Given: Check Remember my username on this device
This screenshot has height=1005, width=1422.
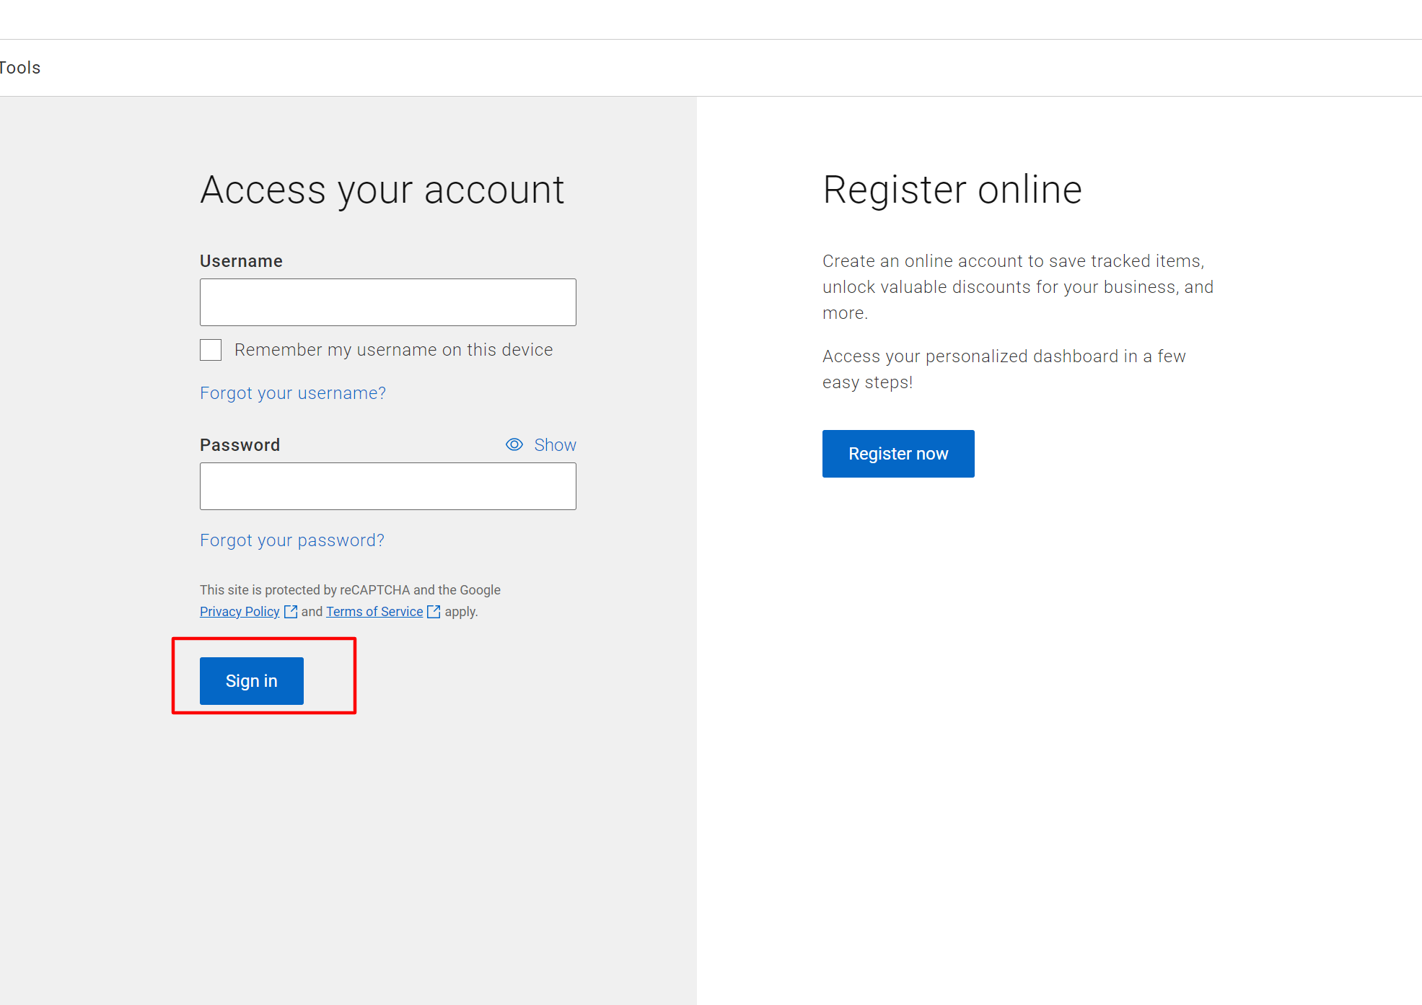Looking at the screenshot, I should 211,350.
